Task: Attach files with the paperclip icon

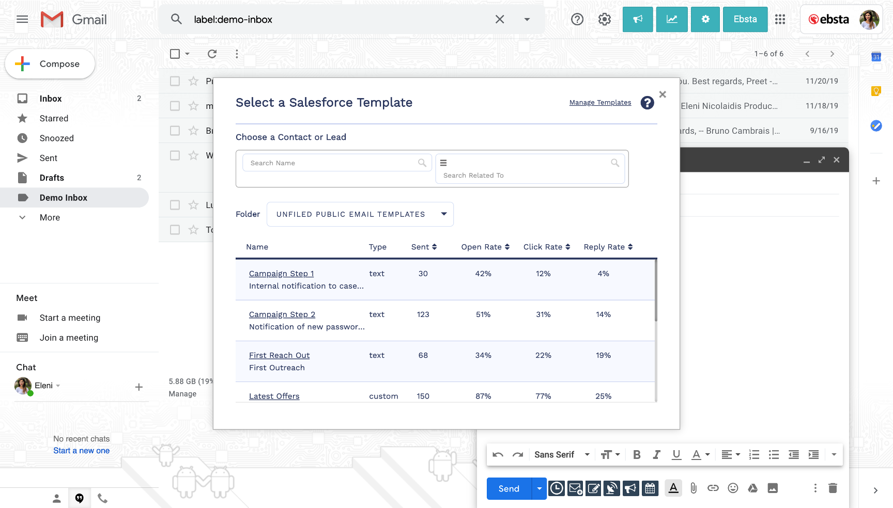Action: tap(694, 488)
